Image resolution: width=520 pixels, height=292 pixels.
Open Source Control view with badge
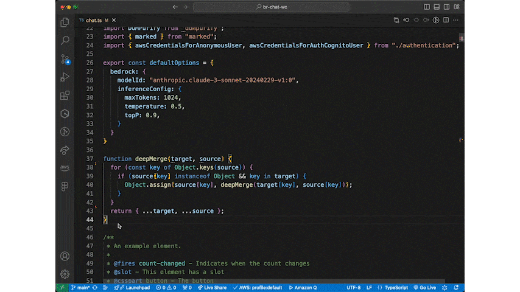tap(65, 59)
